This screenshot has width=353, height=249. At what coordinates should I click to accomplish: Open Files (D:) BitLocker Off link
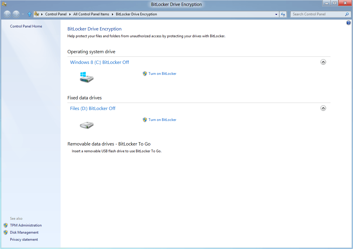pyautogui.click(x=93, y=109)
